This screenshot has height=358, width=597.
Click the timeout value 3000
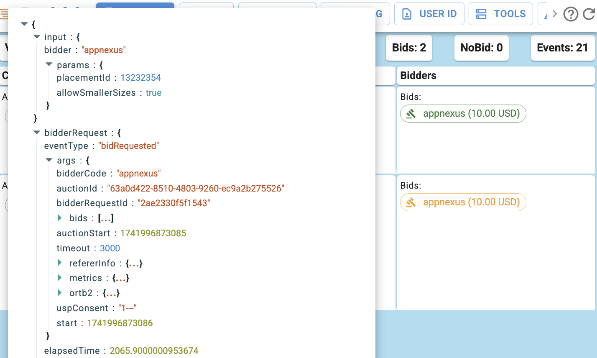[x=110, y=248]
